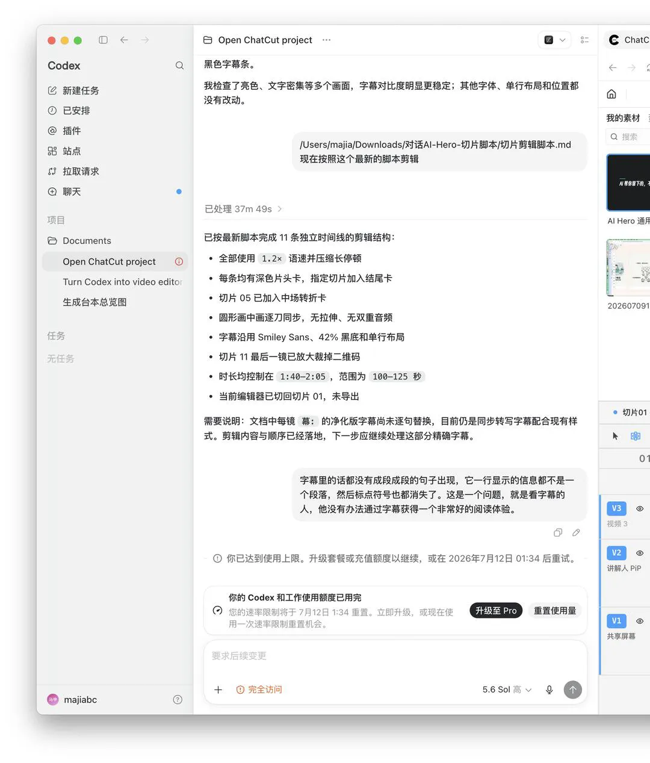Expand the processed 37m 49s details
Viewport: 650px width, 763px height.
243,209
